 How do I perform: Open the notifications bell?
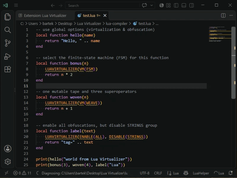tap(231, 173)
